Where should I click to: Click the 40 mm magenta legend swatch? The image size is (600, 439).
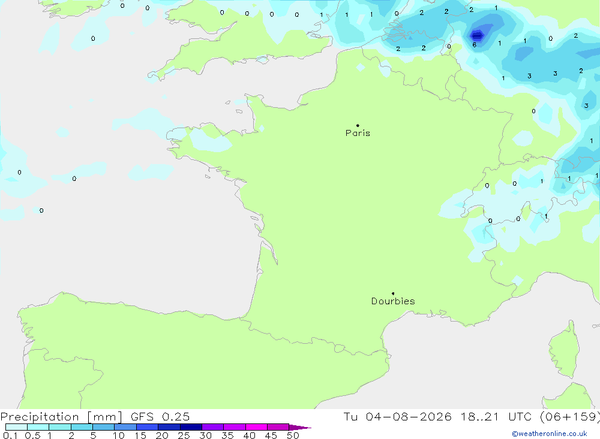tap(256, 427)
